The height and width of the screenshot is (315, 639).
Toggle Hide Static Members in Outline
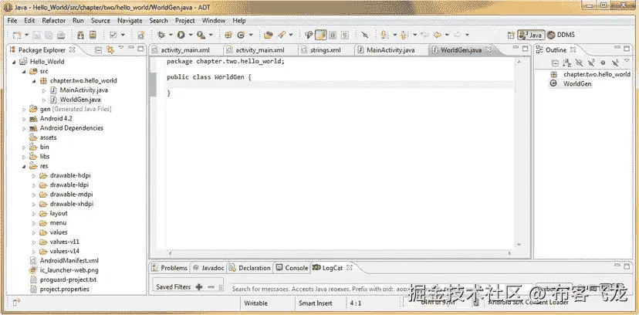coord(591,63)
